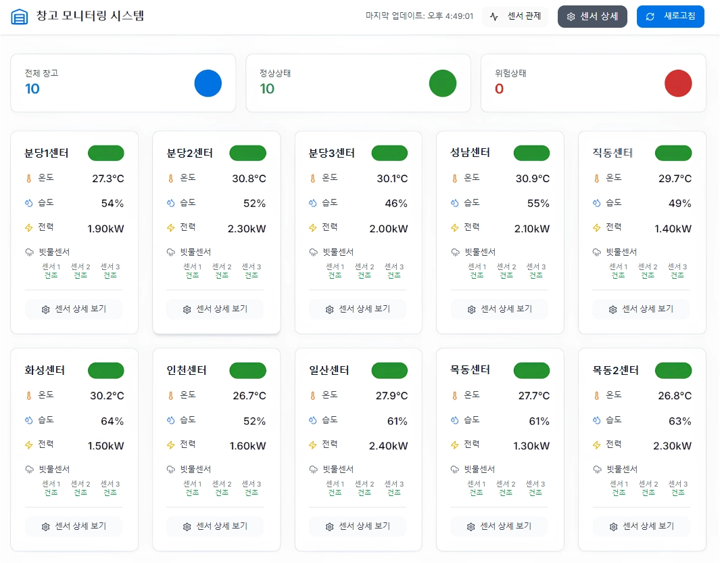View sensor details for 직동센터
The height and width of the screenshot is (563, 720).
tap(641, 309)
